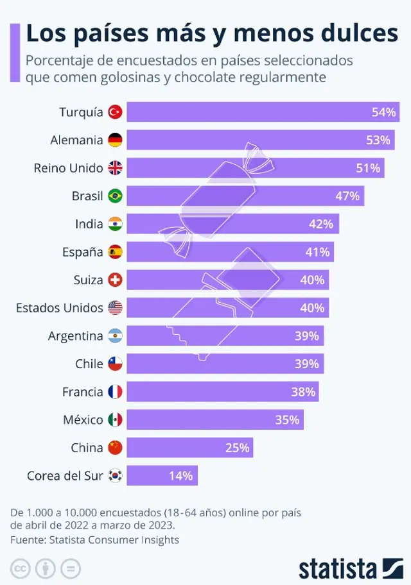Click the United Kingdom flag icon
This screenshot has width=411, height=585.
point(115,168)
